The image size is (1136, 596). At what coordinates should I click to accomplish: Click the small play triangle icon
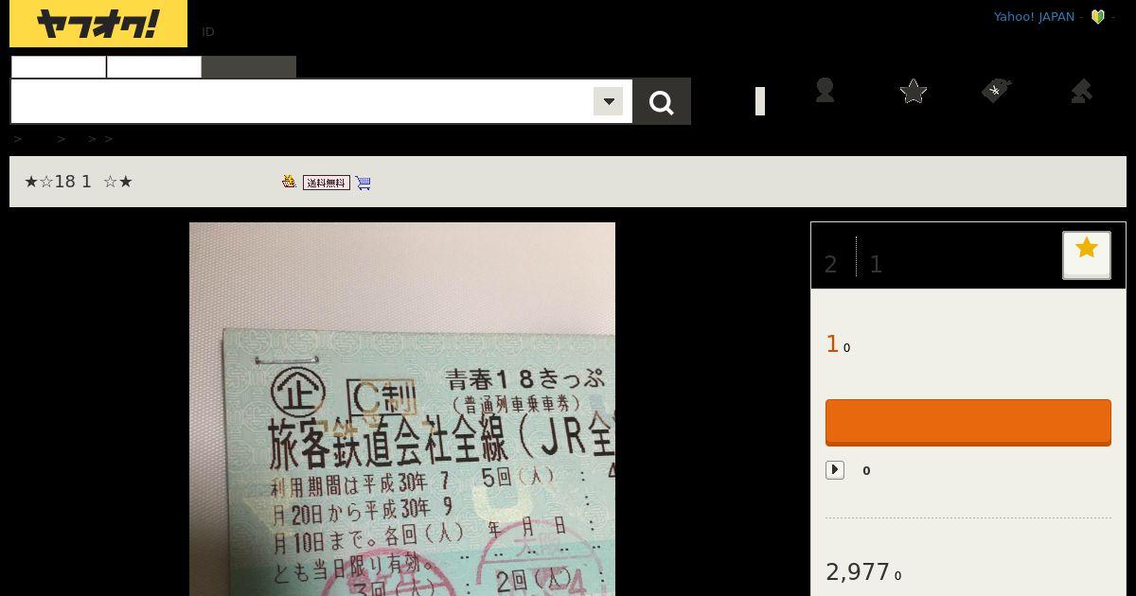pos(835,470)
